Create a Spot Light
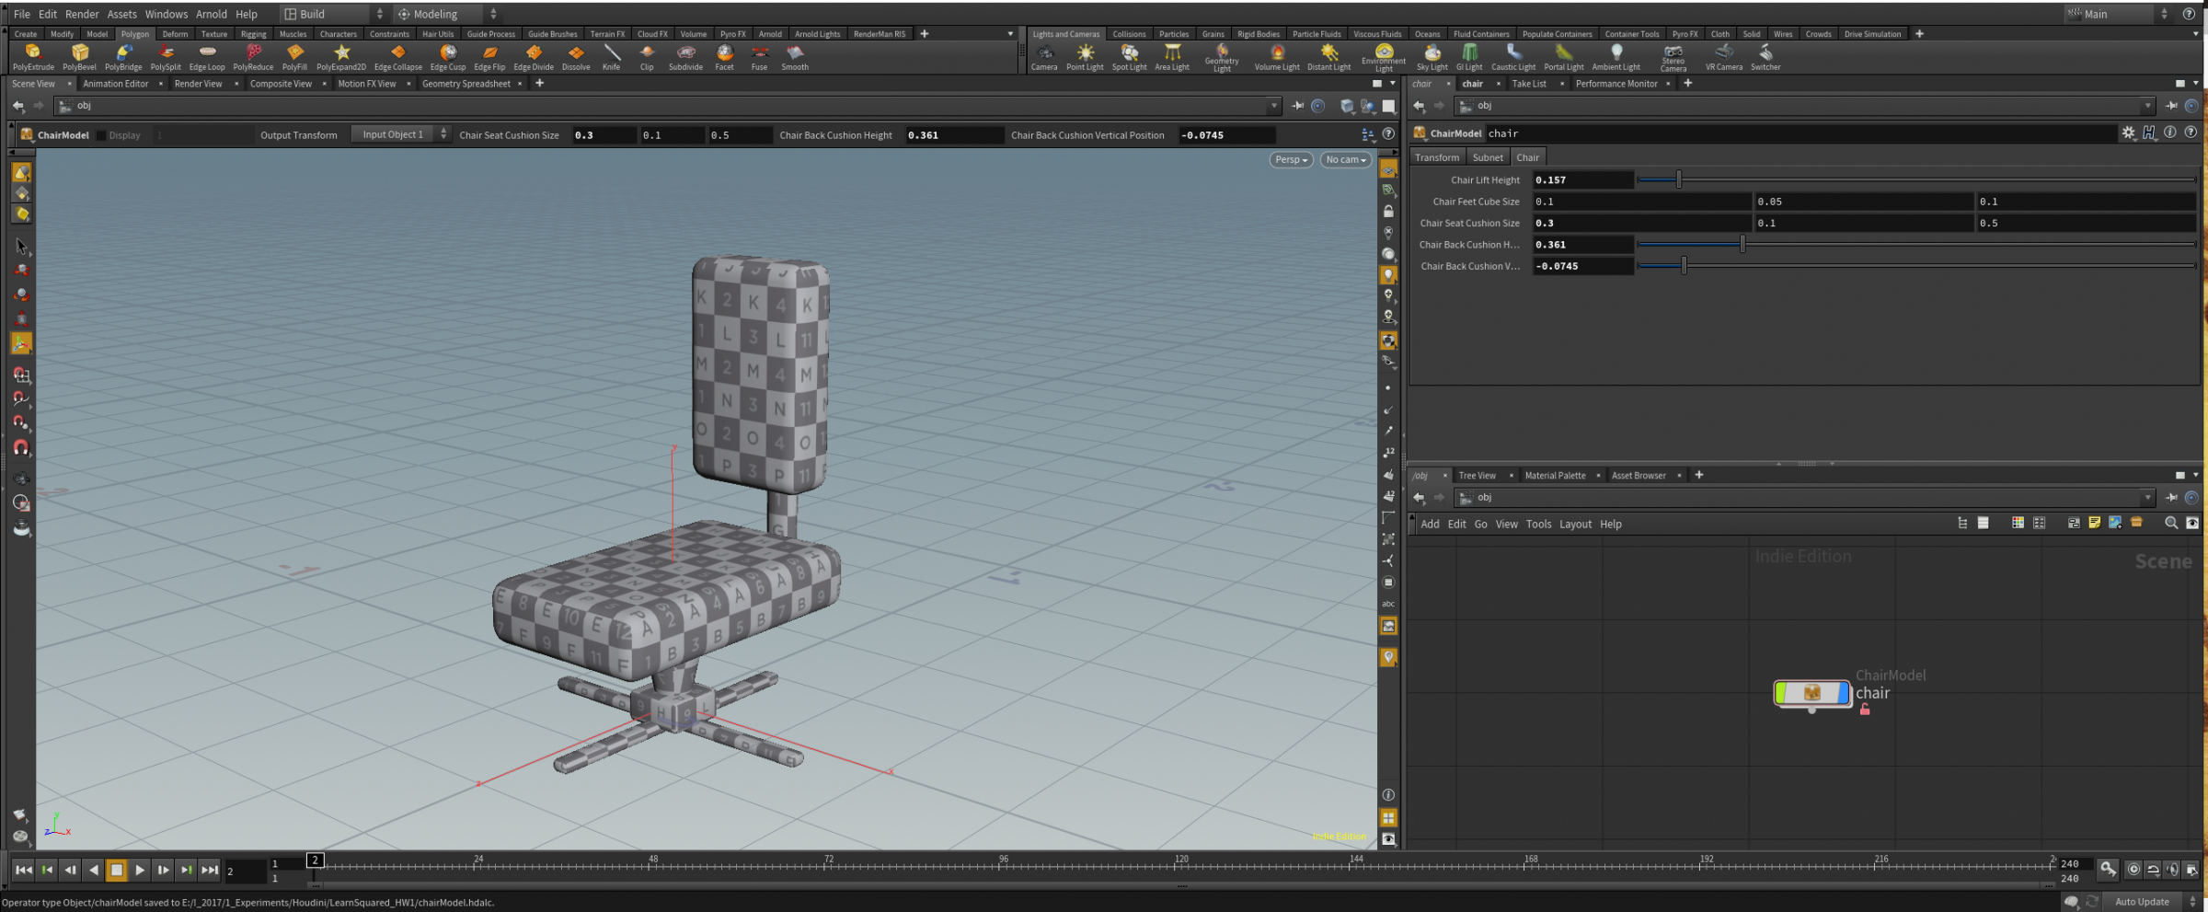This screenshot has height=912, width=2208. 1129,57
